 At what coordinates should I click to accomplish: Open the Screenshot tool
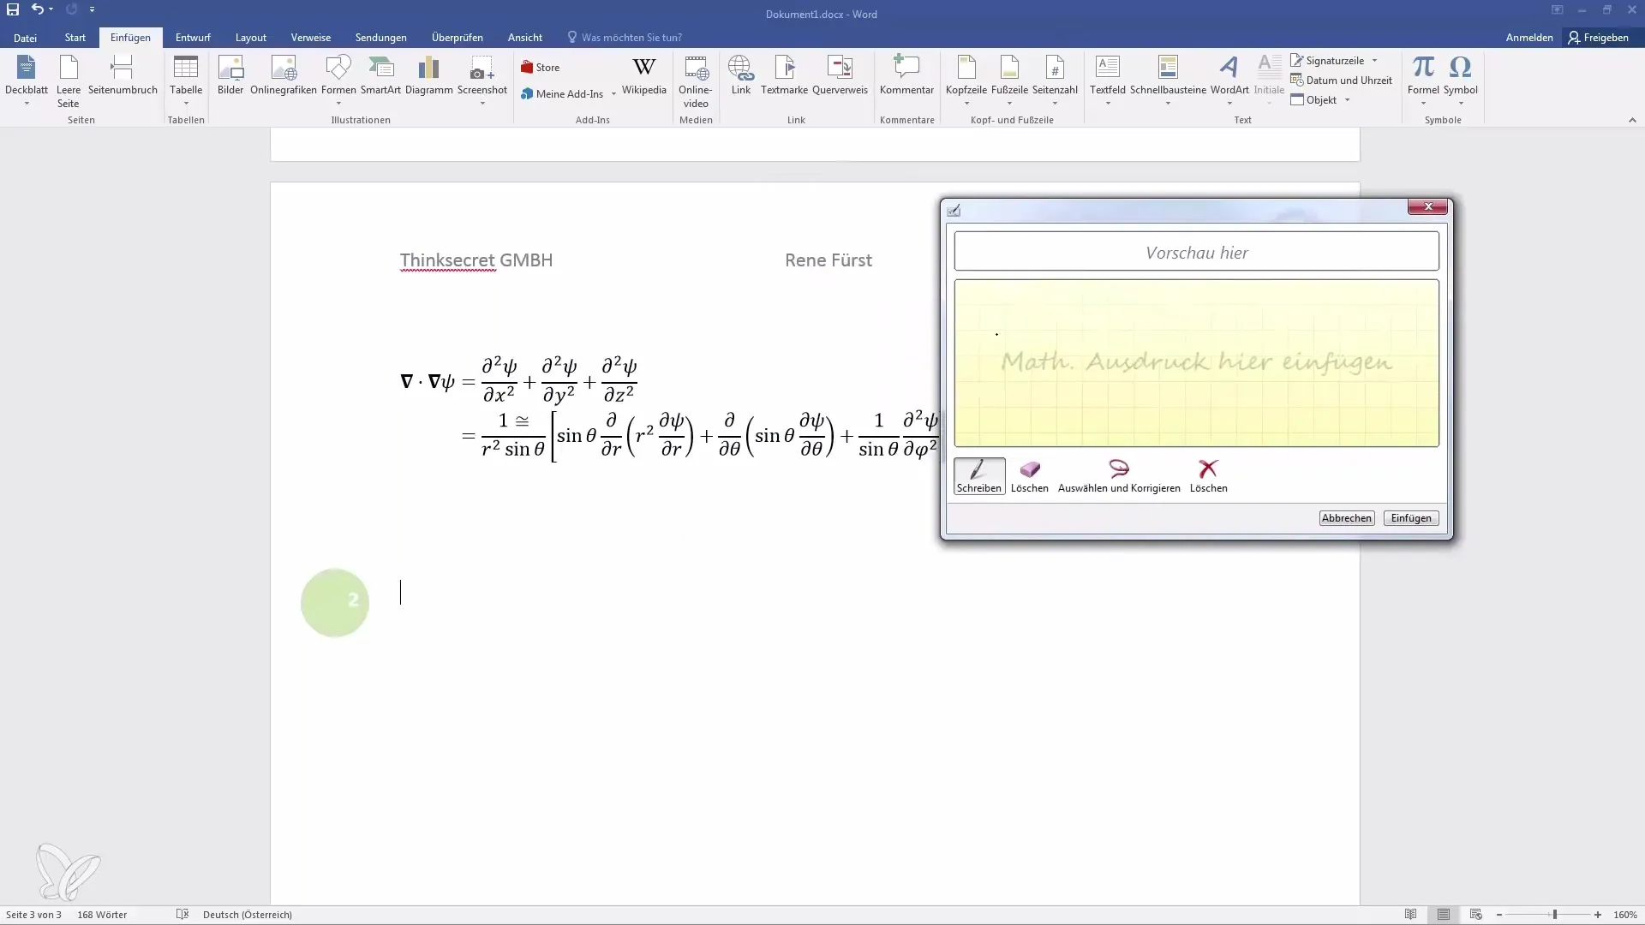point(482,81)
